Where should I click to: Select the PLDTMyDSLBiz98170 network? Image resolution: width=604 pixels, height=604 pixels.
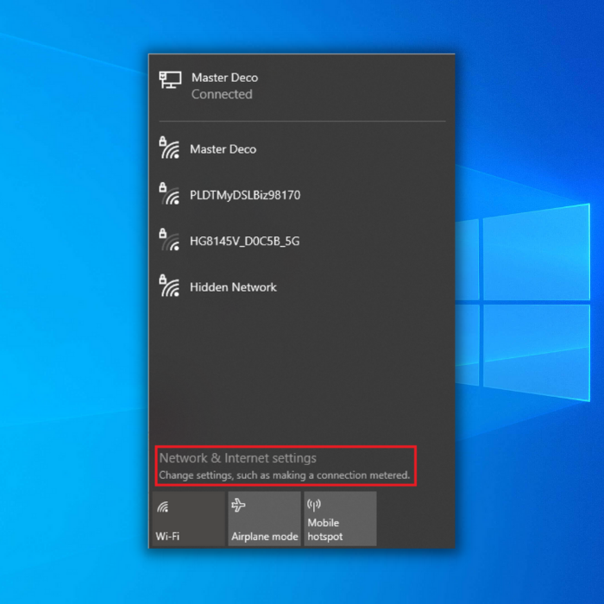point(302,195)
